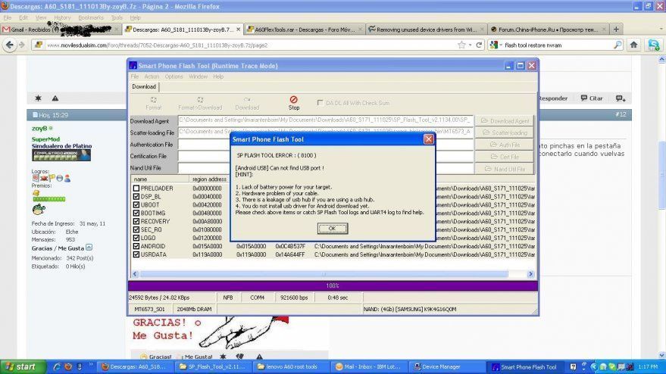
Task: Toggle DA DL All With Check Sum
Action: click(x=320, y=103)
